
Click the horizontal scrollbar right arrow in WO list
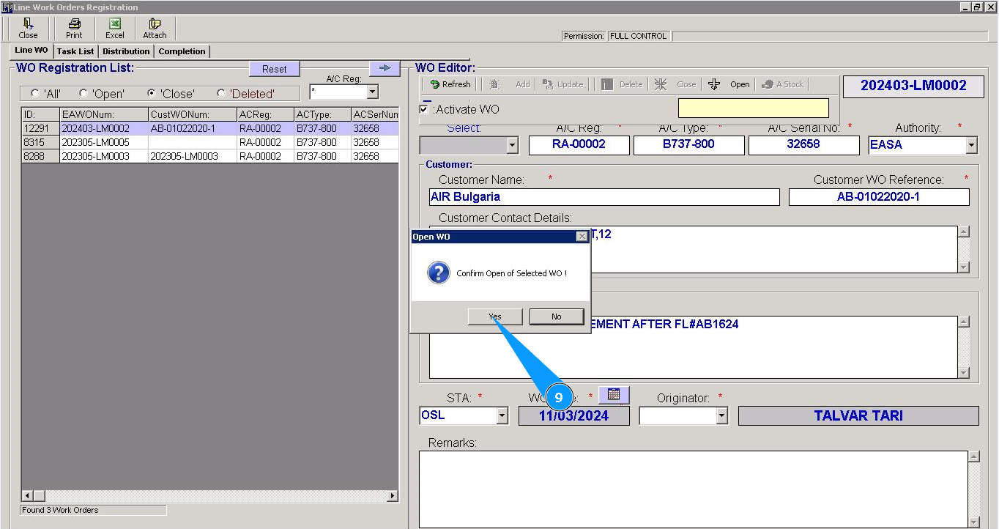pyautogui.click(x=393, y=496)
